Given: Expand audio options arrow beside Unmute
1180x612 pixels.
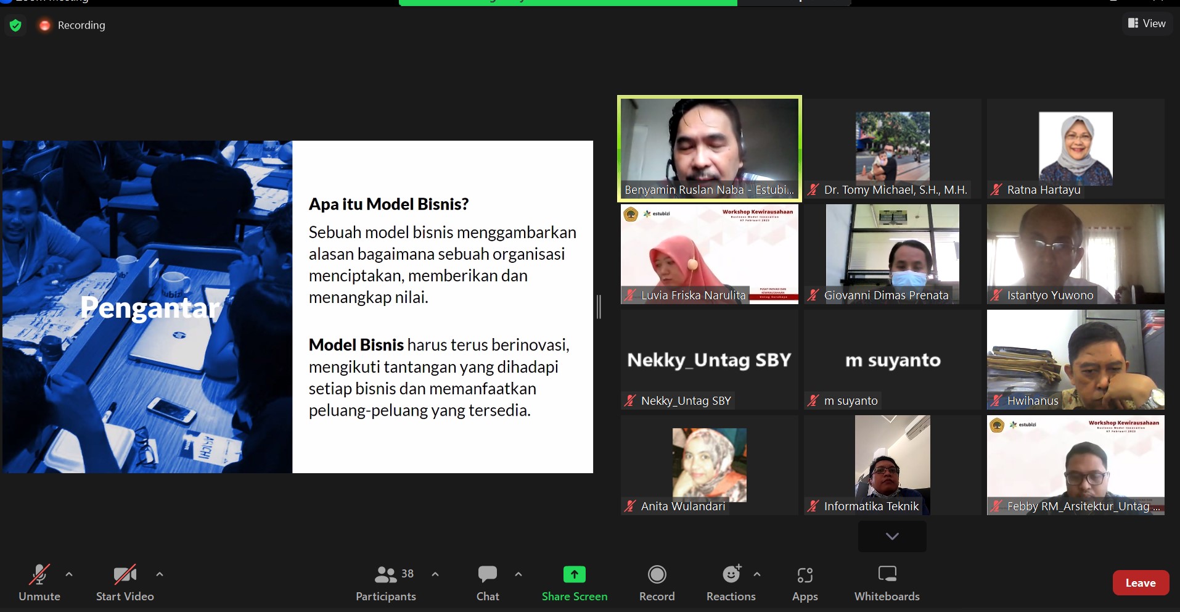Looking at the screenshot, I should click(69, 574).
